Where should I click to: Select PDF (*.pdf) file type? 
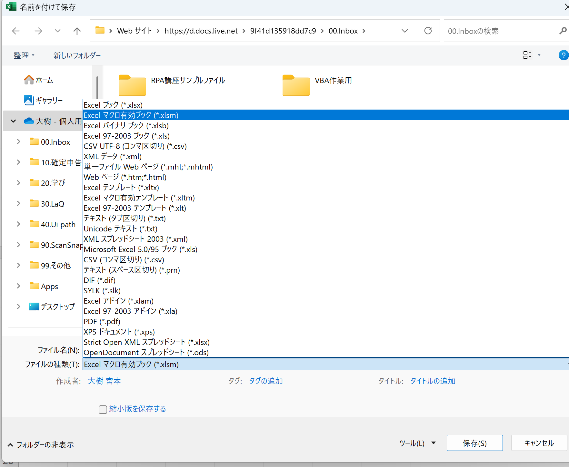coord(326,321)
